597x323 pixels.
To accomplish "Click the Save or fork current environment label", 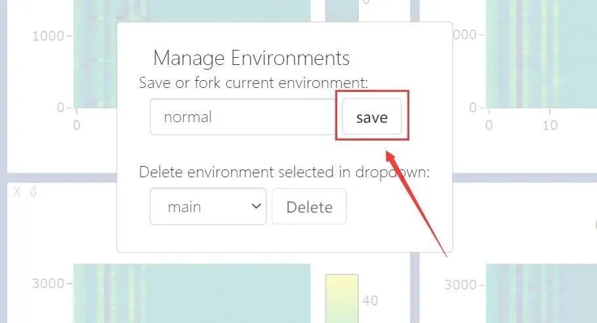I will (254, 83).
